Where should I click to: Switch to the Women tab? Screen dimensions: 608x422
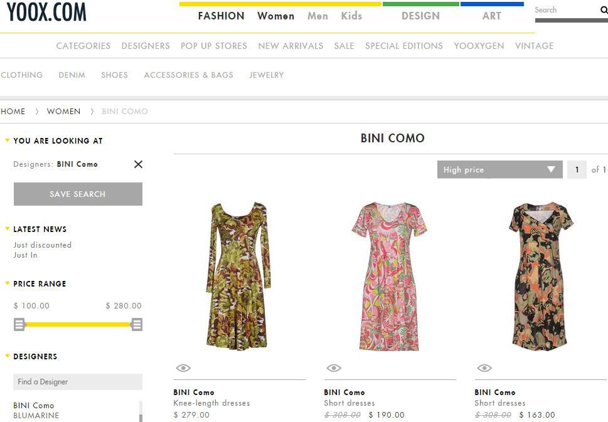275,16
